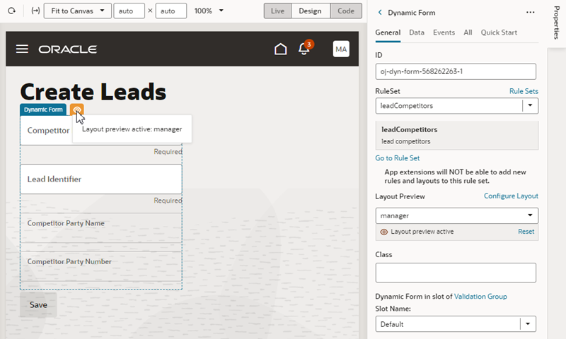Image resolution: width=566 pixels, height=339 pixels.
Task: Open the Slot Name Default dropdown
Action: click(456, 324)
